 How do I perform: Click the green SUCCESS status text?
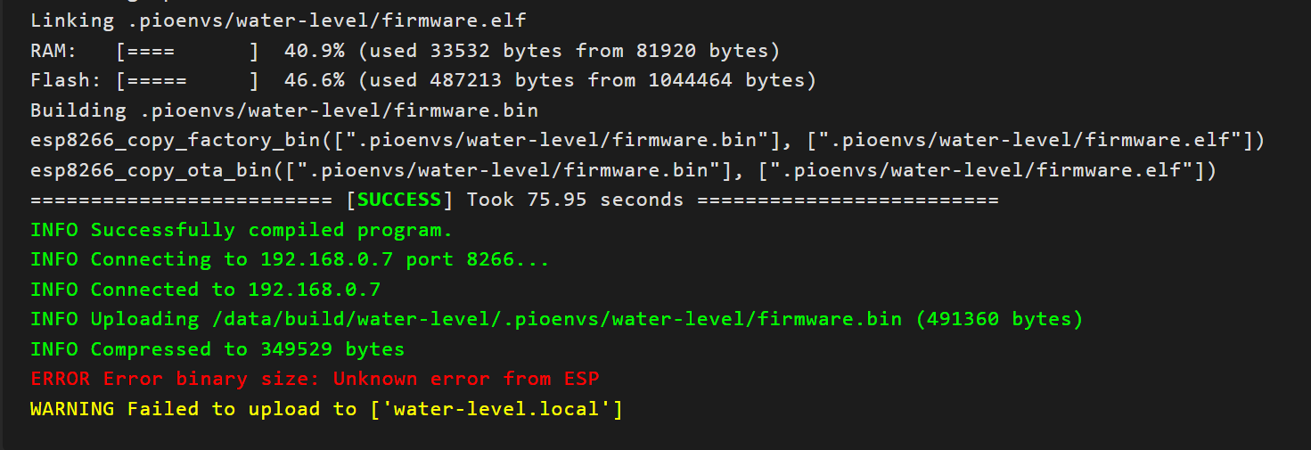click(399, 200)
